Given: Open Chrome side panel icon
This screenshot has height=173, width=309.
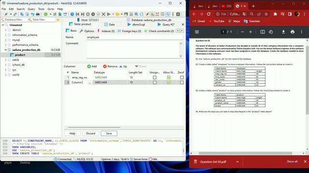Looking at the screenshot, I should [x=290, y=14].
